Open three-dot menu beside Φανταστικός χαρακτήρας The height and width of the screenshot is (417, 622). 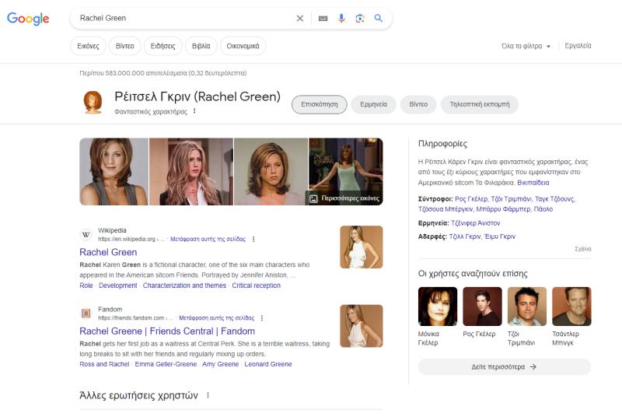point(194,111)
